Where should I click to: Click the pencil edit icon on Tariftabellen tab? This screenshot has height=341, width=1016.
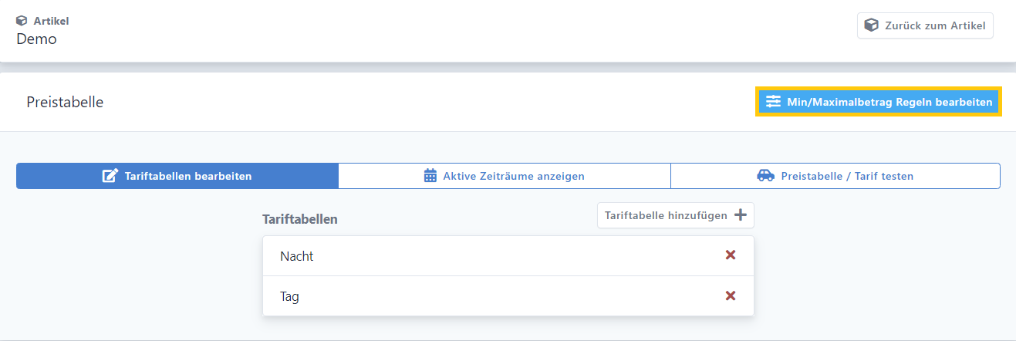coord(110,176)
